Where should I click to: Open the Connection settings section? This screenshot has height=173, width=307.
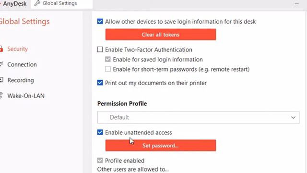tap(22, 64)
